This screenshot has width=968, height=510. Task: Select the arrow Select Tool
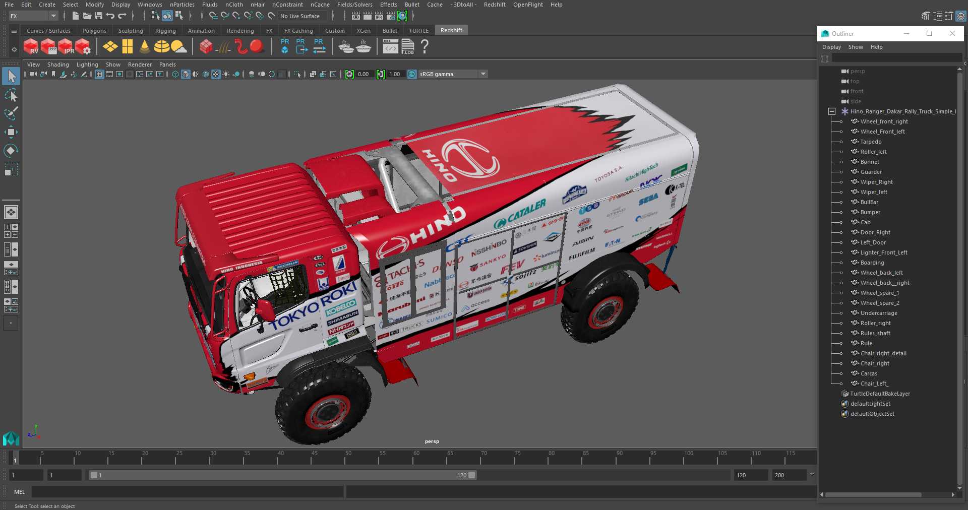click(11, 77)
